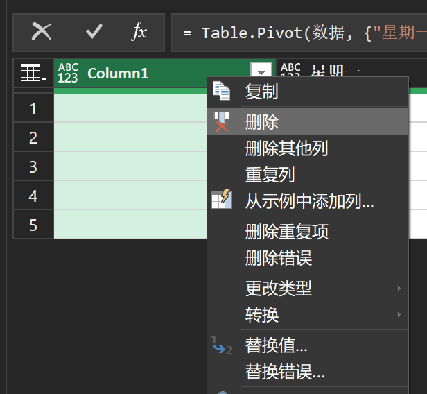Select row number 3 header

(x=33, y=166)
